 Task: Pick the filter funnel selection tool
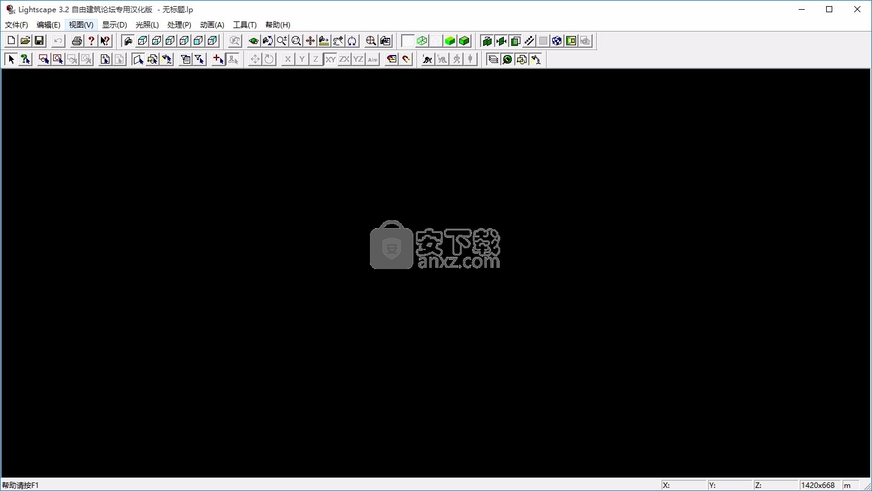[199, 59]
